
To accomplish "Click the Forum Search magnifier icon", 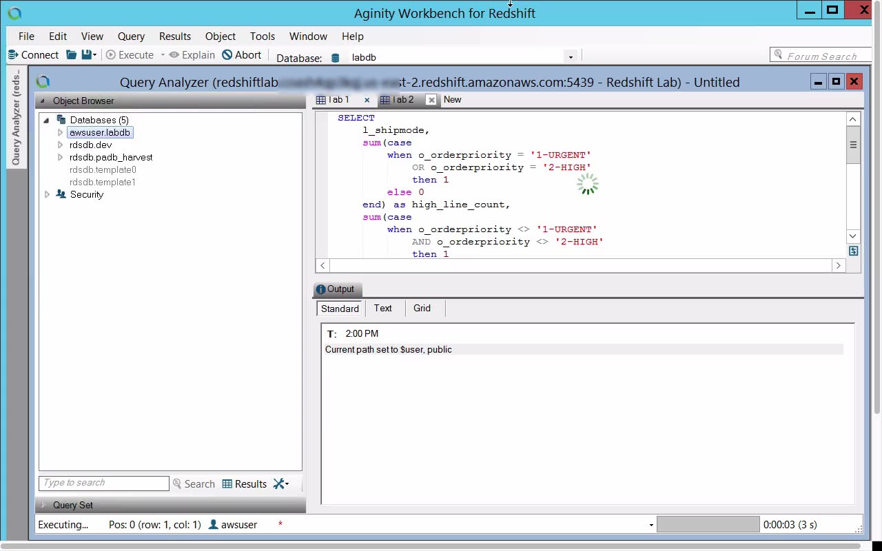I will pos(779,55).
